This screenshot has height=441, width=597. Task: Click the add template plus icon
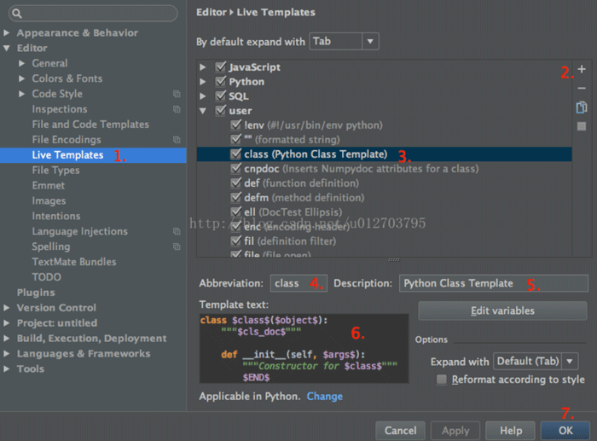click(582, 69)
